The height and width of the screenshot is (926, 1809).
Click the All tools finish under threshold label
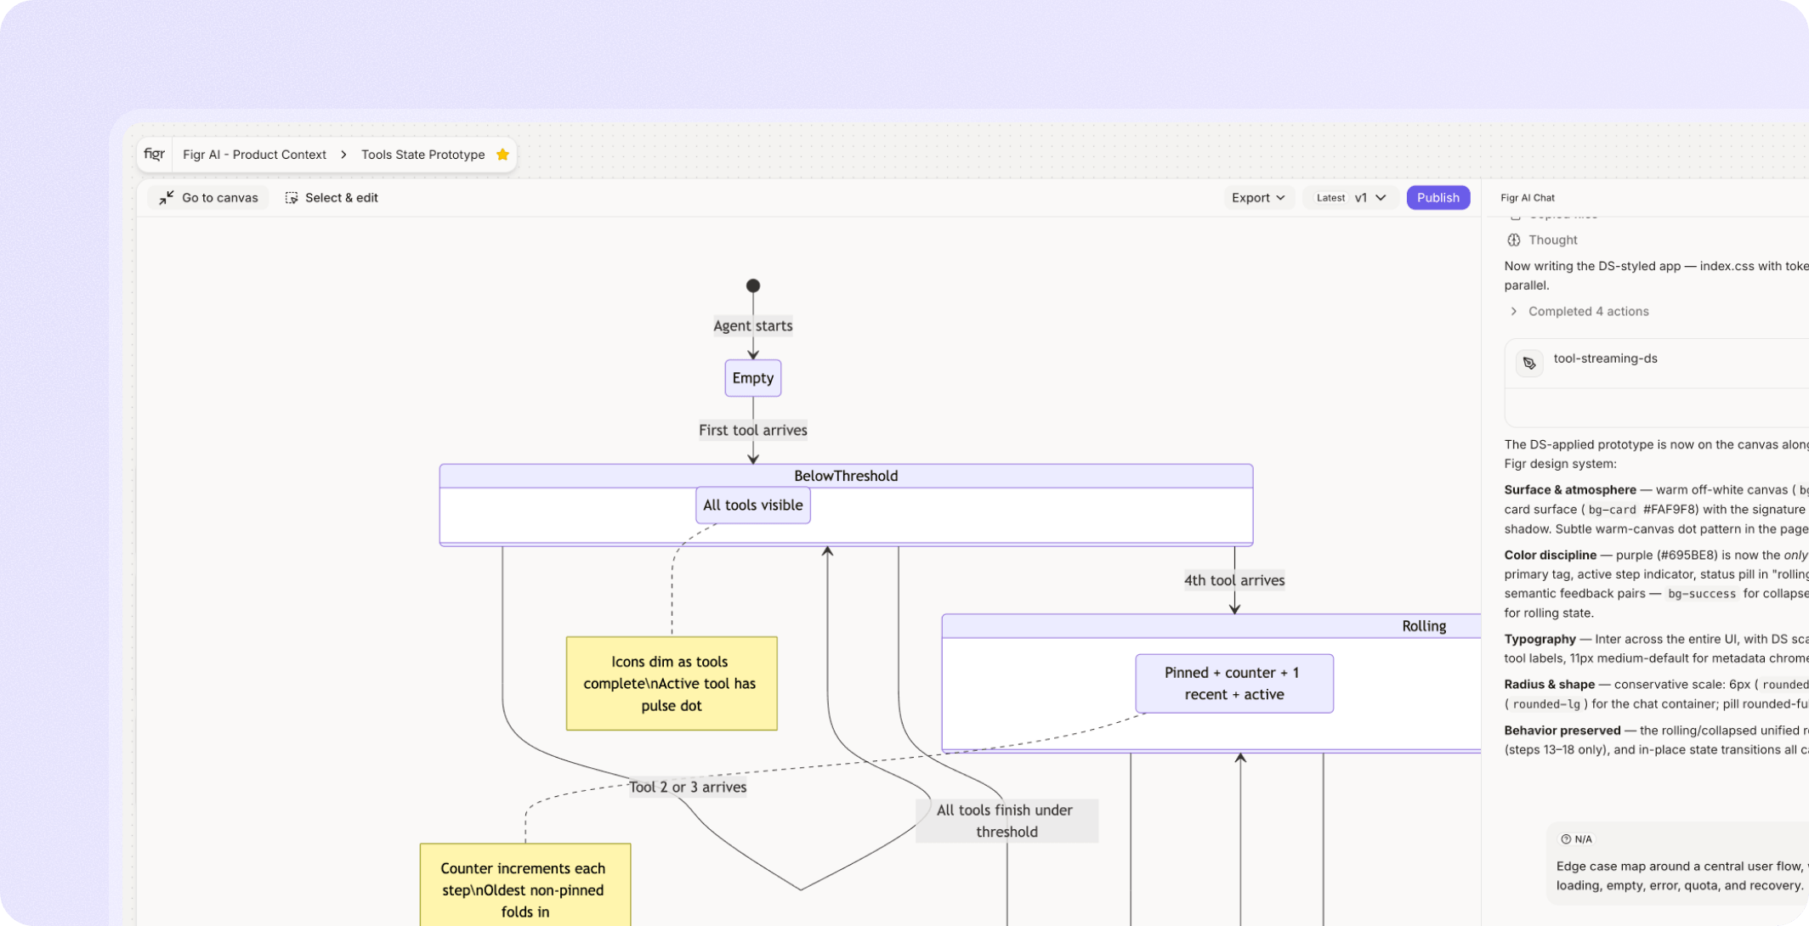pos(1007,822)
